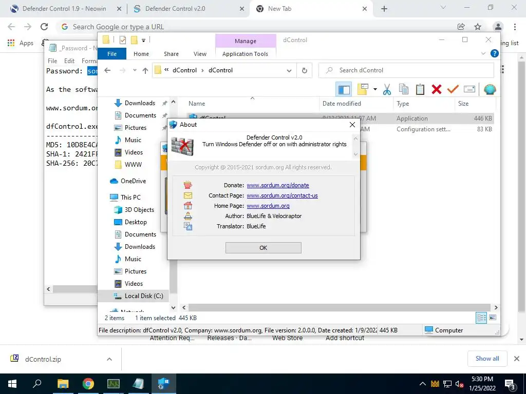Expand the address bar history dropdown
This screenshot has height=394, width=526.
289,71
